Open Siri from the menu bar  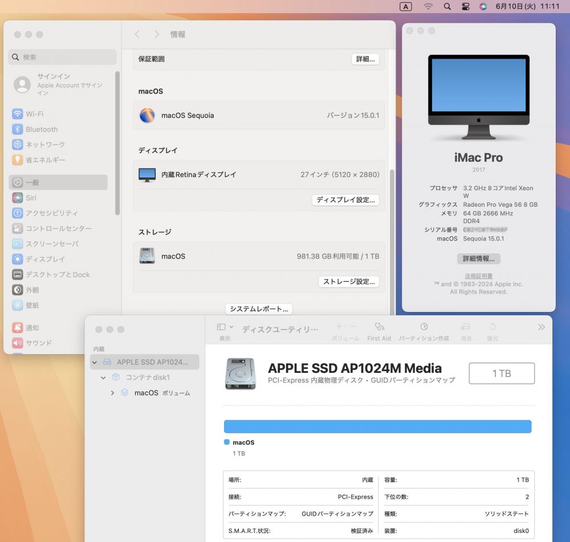(x=483, y=6)
